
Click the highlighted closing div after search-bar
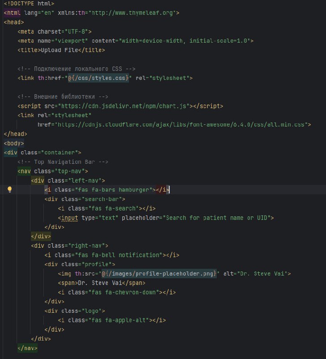point(41,236)
